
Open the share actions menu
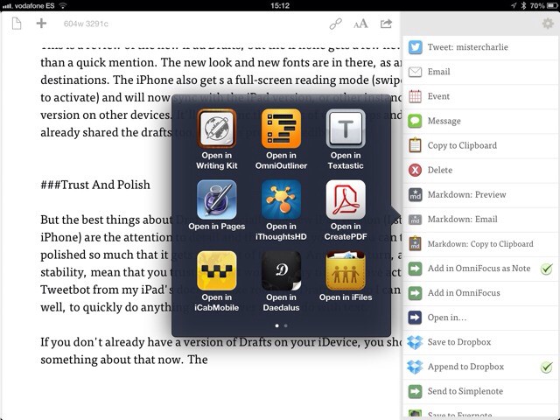point(386,24)
